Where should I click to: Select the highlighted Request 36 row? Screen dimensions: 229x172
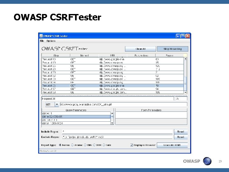point(113,86)
